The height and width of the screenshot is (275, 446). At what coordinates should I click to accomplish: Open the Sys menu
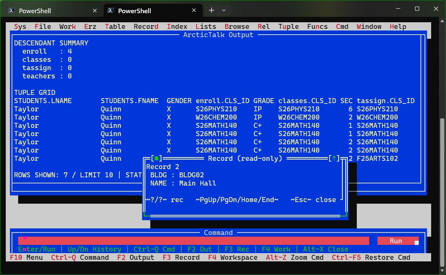pyautogui.click(x=20, y=27)
